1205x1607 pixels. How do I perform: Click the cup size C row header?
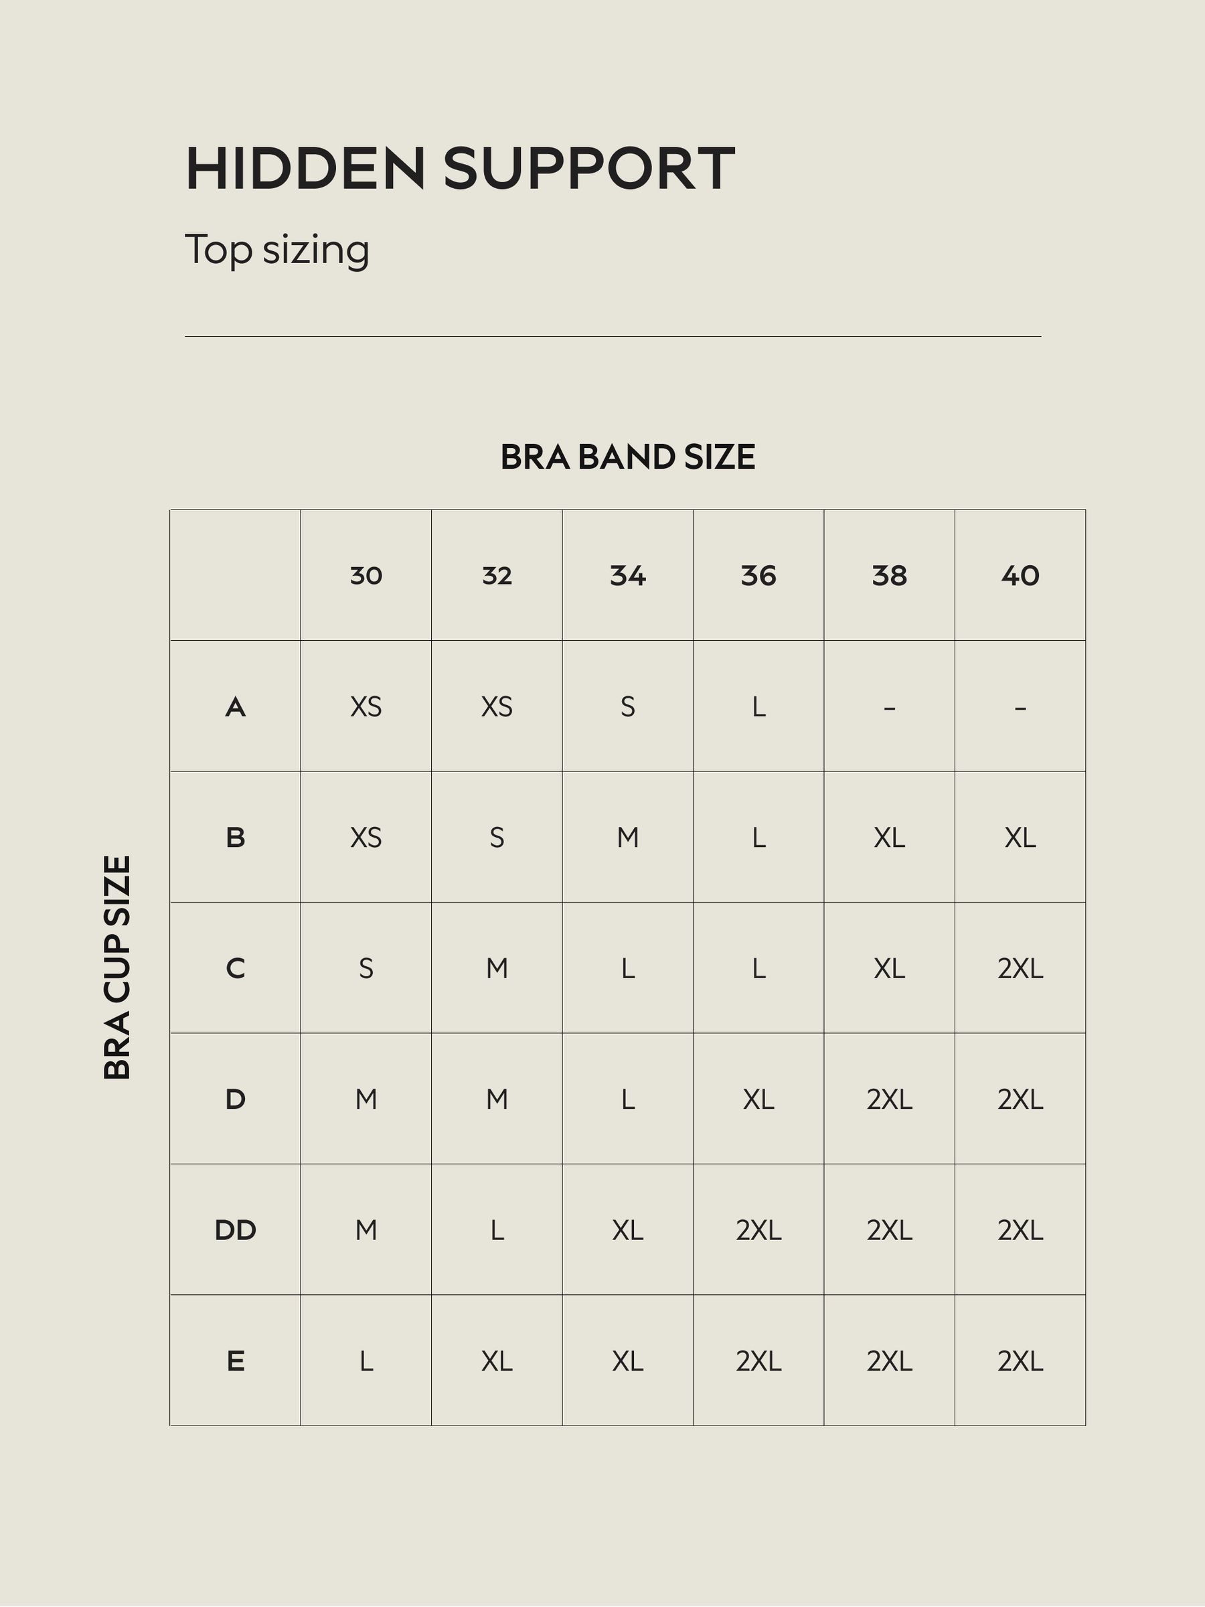tap(236, 968)
